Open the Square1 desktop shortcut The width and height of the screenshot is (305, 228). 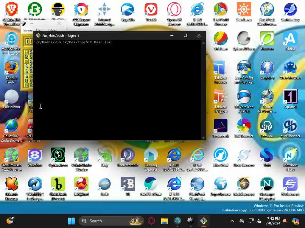pyautogui.click(x=290, y=99)
